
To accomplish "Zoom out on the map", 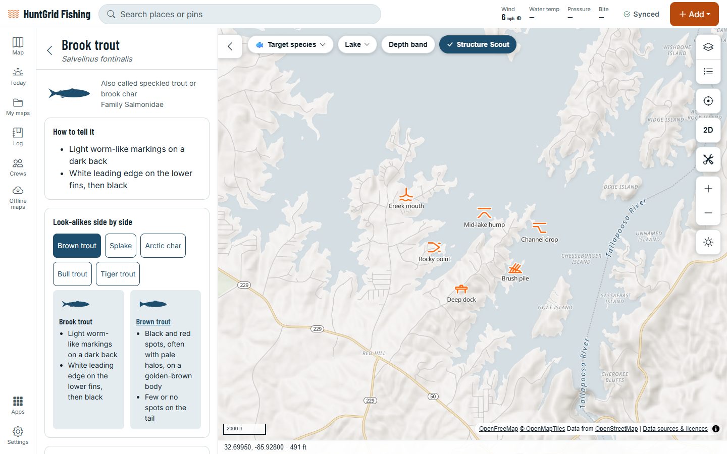I will click(x=708, y=213).
